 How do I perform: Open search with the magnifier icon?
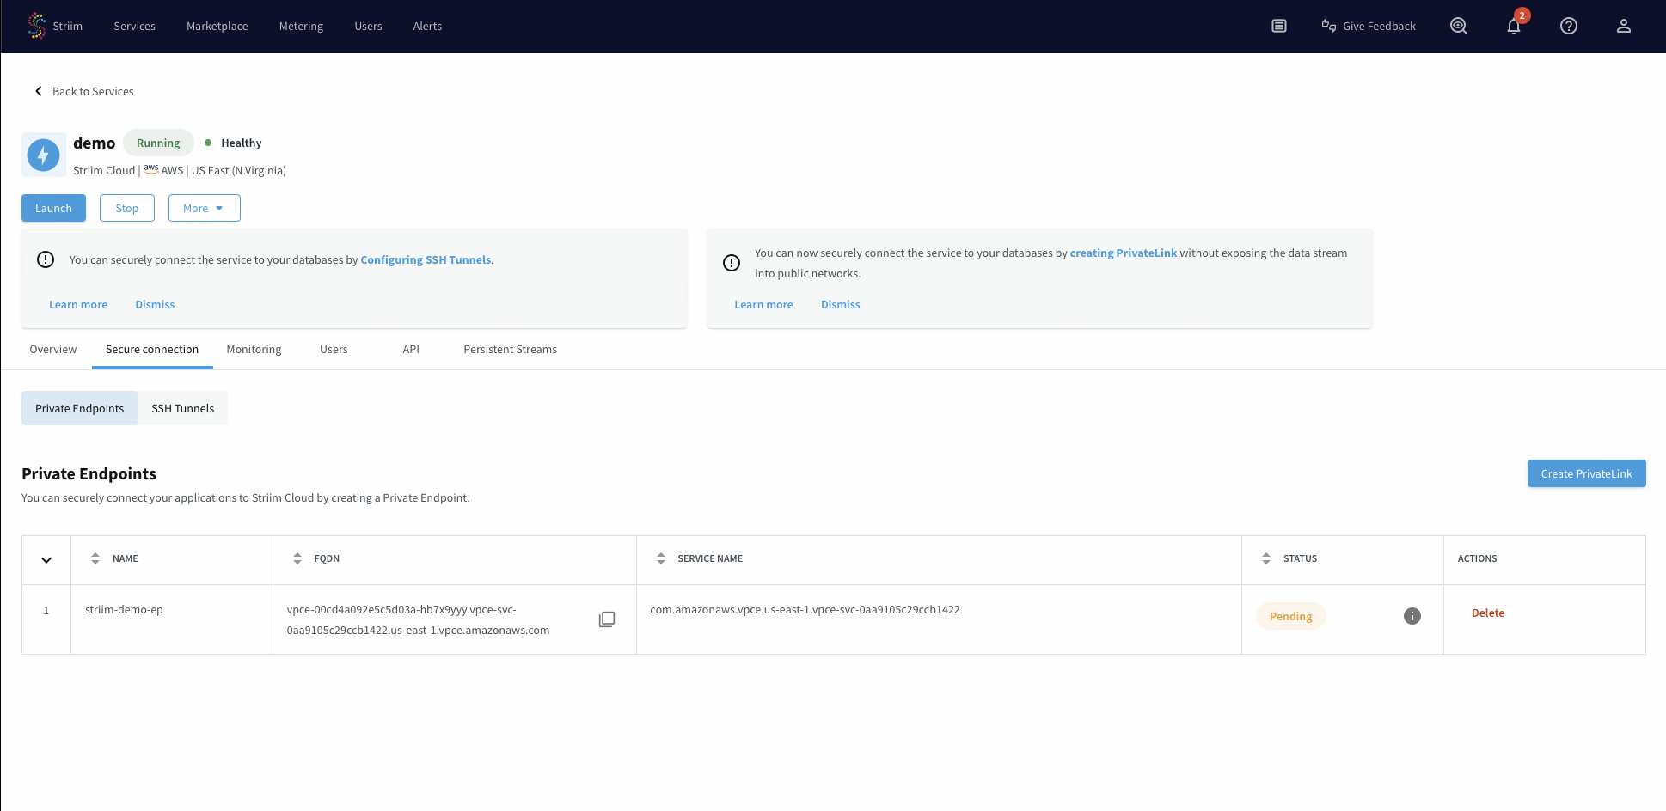point(1459,26)
